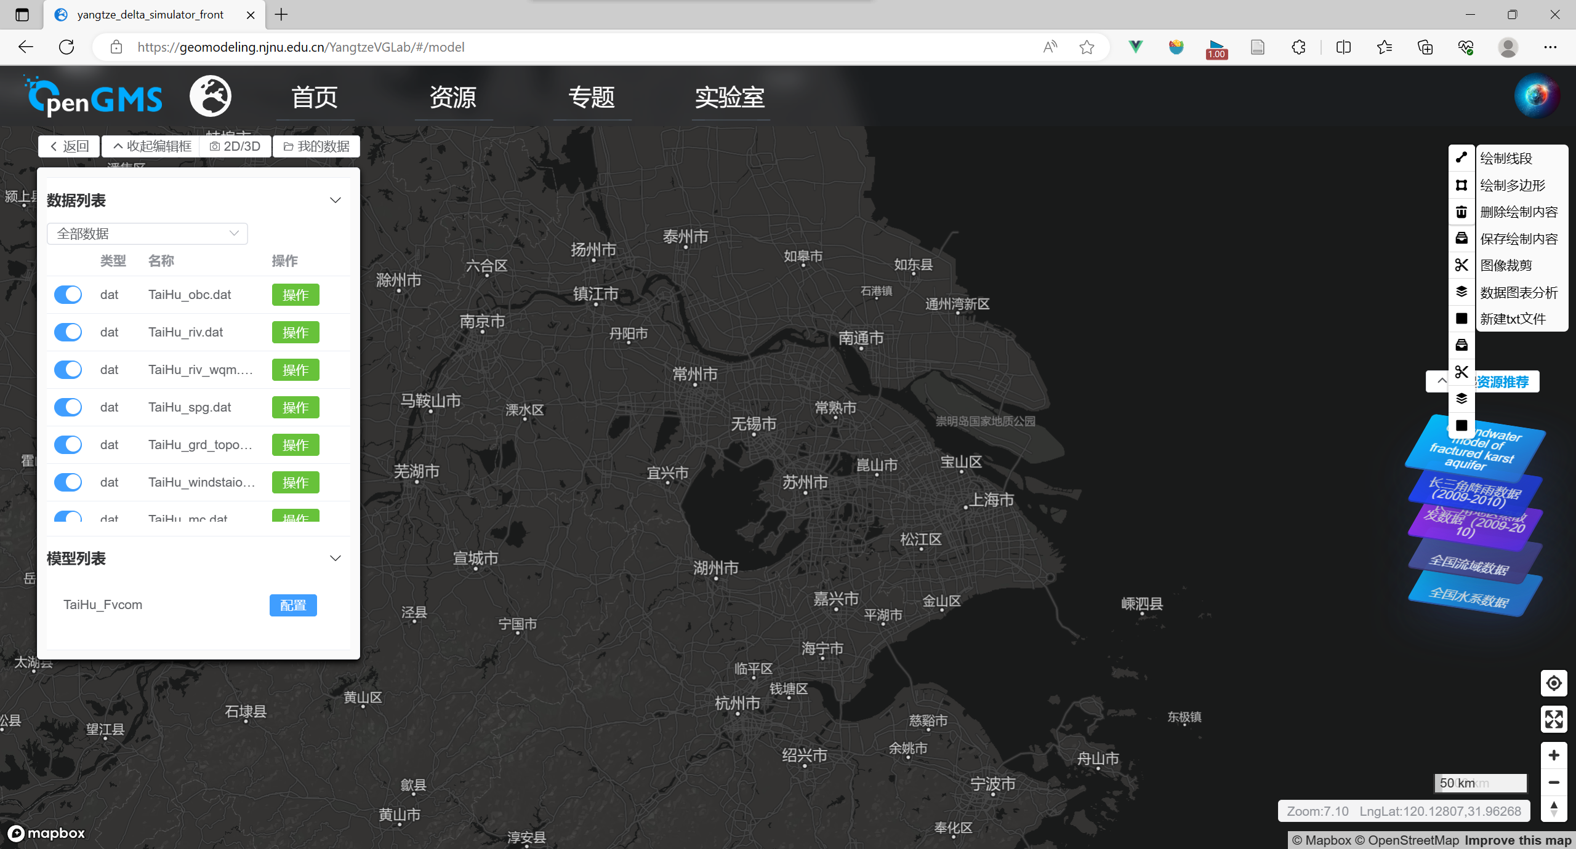
Task: Collapse the 数据列表 section chevron
Action: pyautogui.click(x=336, y=201)
